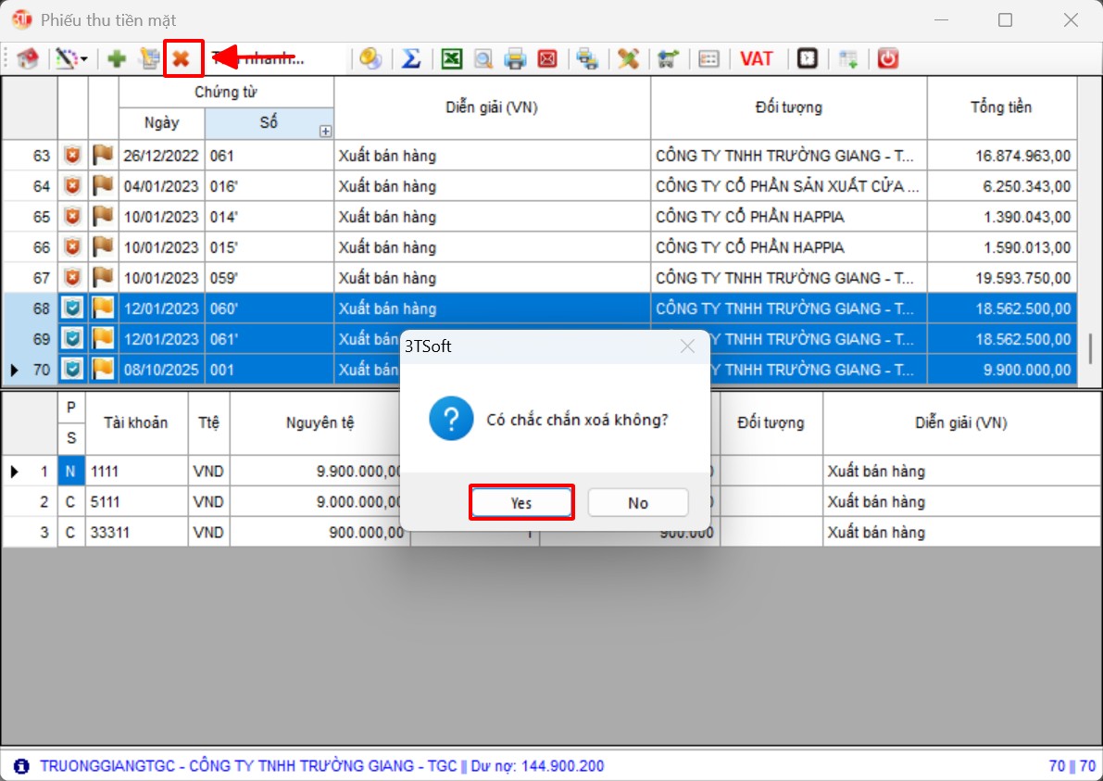
Task: Click the orange X delete voucher icon
Action: click(182, 59)
